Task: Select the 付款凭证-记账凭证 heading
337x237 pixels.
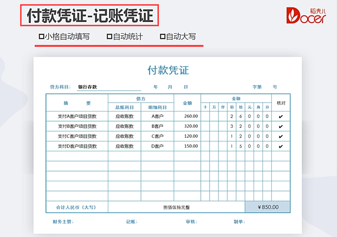Action: 90,15
